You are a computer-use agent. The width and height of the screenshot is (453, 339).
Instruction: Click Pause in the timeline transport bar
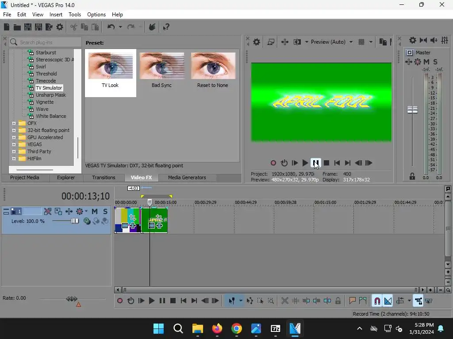(162, 301)
